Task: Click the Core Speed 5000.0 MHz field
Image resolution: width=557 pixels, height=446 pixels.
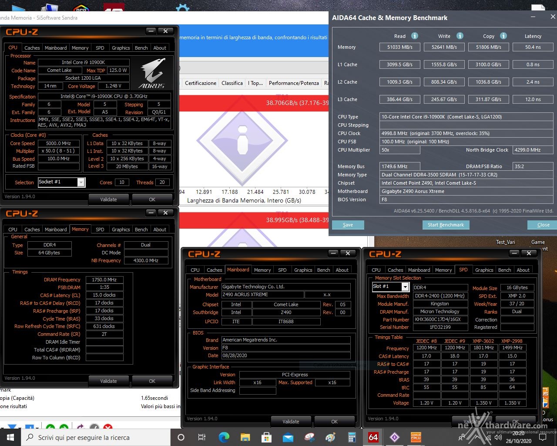Action: click(x=59, y=143)
